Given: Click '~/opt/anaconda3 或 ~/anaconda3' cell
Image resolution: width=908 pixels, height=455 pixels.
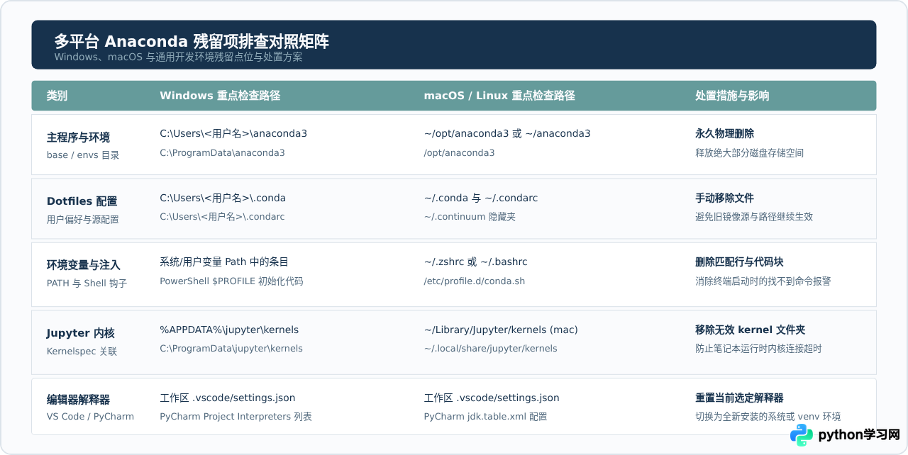Looking at the screenshot, I should [507, 133].
